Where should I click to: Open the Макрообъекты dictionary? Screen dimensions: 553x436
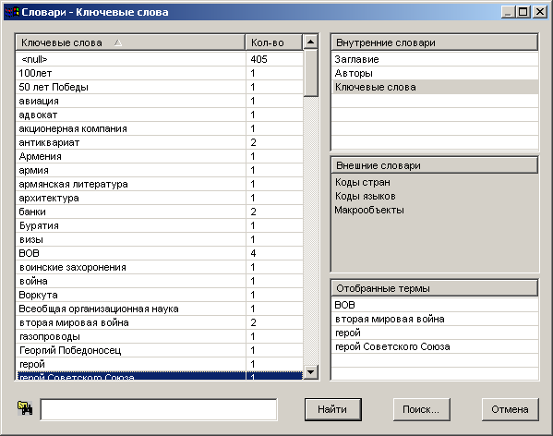tap(369, 210)
